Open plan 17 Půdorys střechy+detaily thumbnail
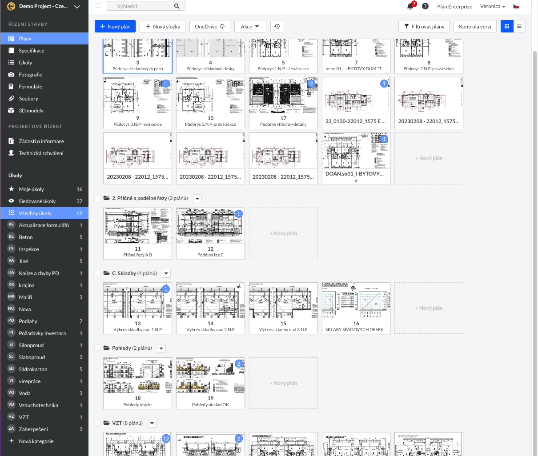538x456 pixels. pyautogui.click(x=283, y=103)
